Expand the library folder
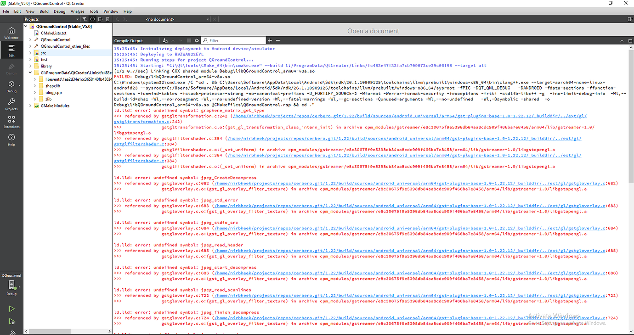The image size is (634, 335). 30,66
